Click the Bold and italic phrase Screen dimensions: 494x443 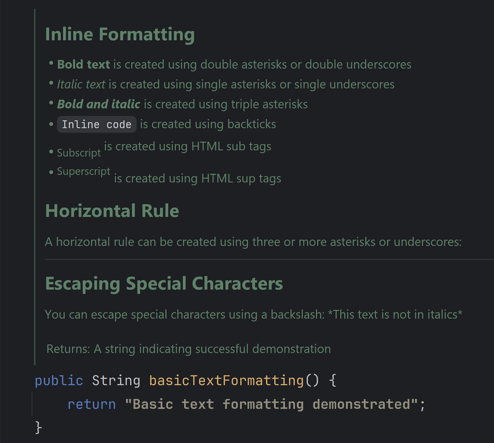pyautogui.click(x=99, y=104)
